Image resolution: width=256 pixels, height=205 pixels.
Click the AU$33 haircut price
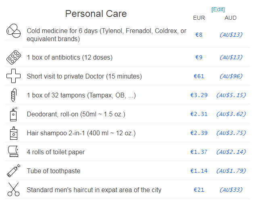point(231,190)
